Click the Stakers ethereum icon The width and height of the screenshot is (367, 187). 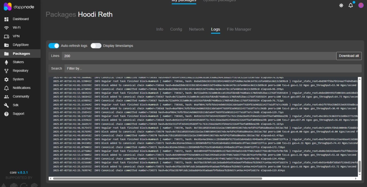pyautogui.click(x=7, y=62)
